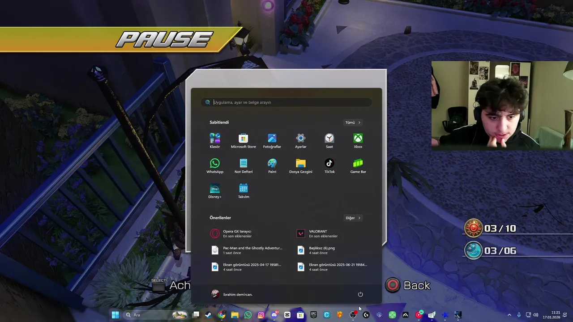Click the power button in Start menu
Screen dimensions: 573x322
360,294
